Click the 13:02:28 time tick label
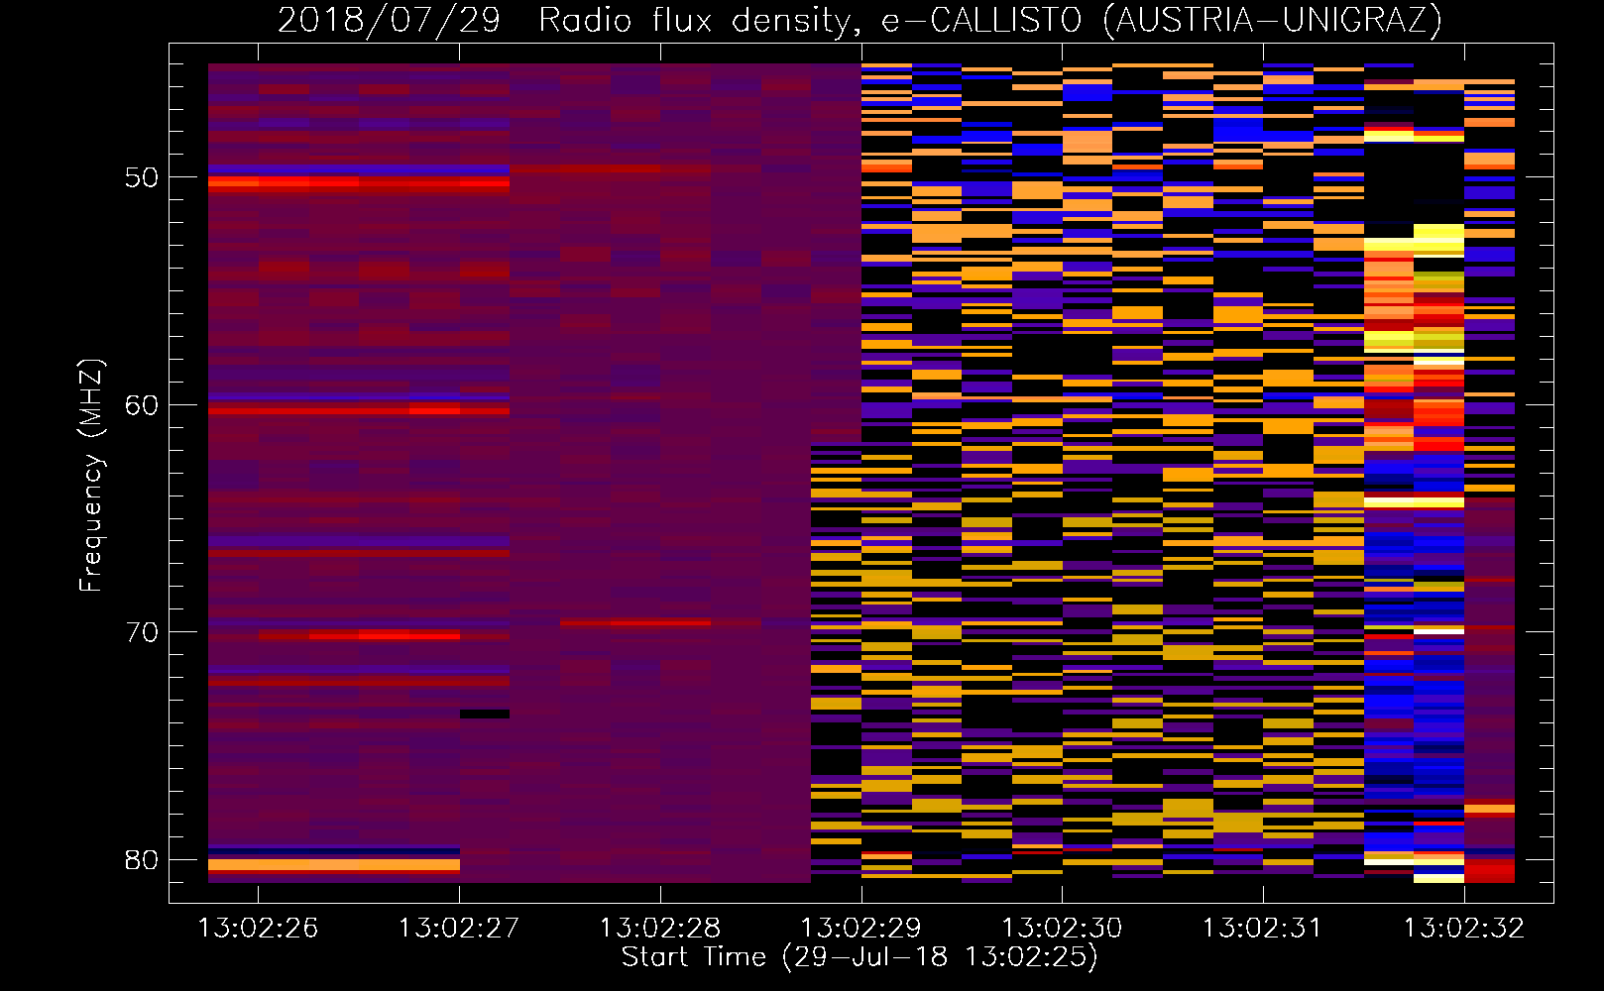1604x991 pixels. [x=660, y=928]
